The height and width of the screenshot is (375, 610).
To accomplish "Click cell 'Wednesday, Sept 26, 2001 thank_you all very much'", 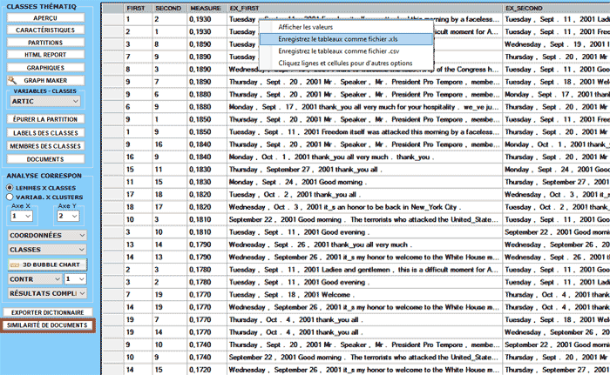I will point(364,244).
